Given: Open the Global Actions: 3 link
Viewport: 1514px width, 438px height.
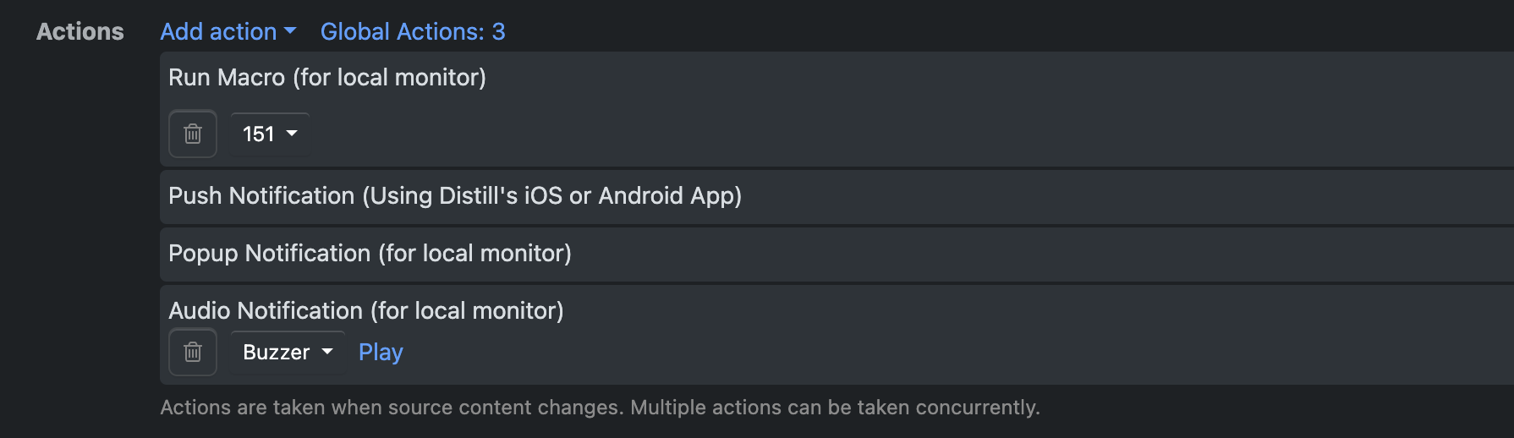Looking at the screenshot, I should click(x=413, y=31).
